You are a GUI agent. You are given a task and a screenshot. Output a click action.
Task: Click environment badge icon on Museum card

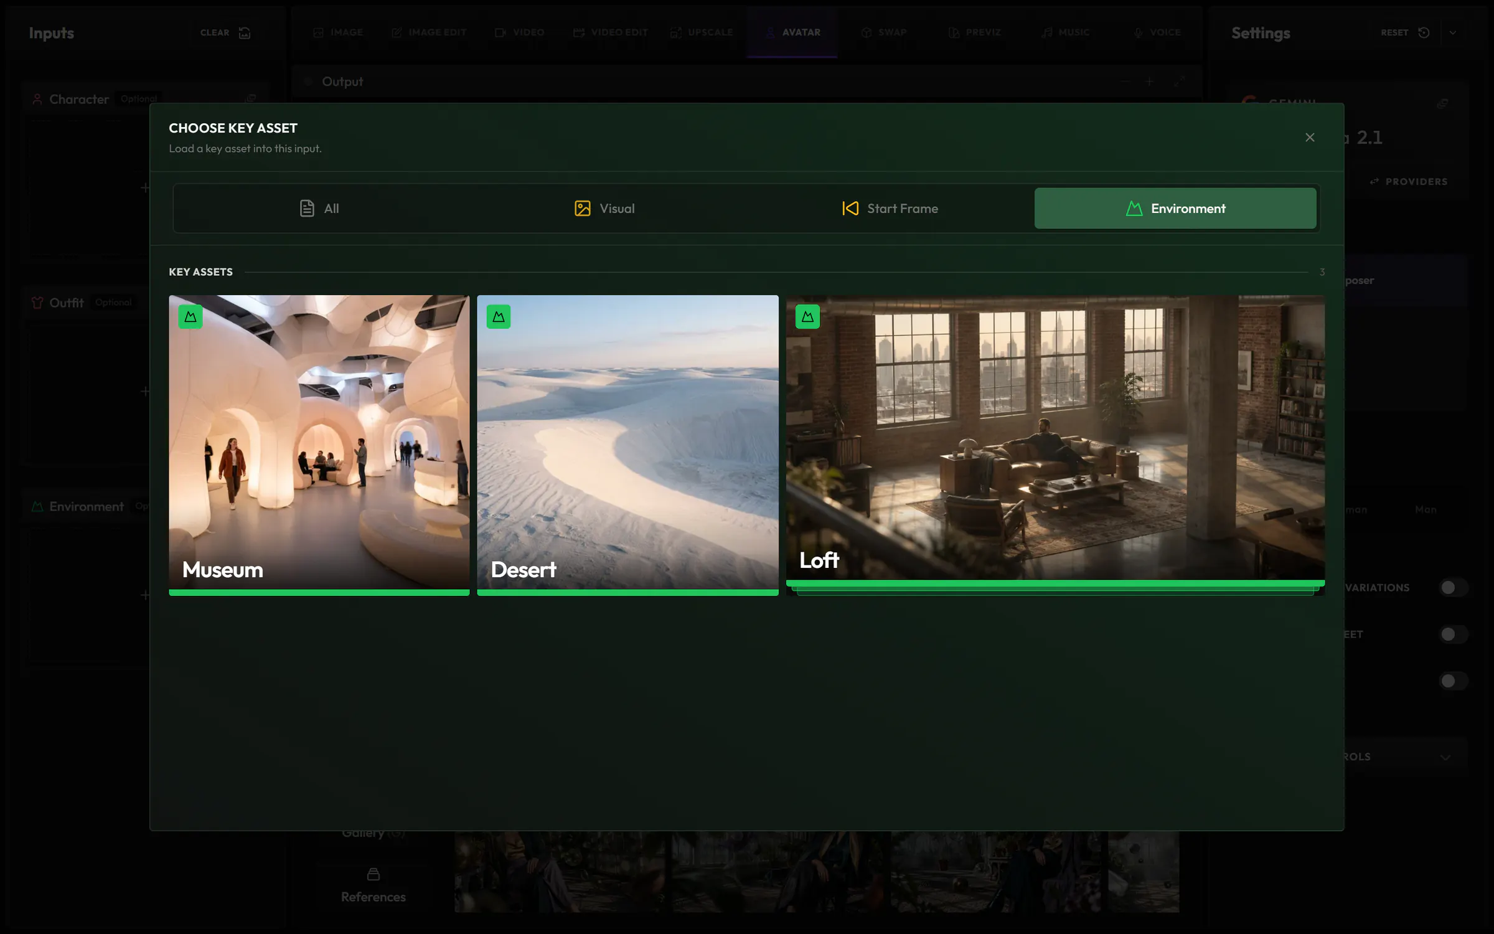[x=190, y=317]
